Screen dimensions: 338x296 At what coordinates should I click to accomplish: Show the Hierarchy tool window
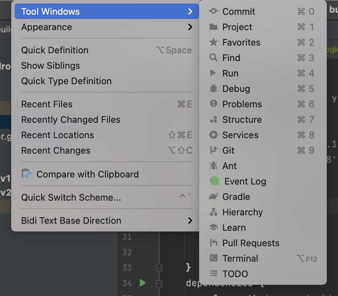tap(242, 212)
